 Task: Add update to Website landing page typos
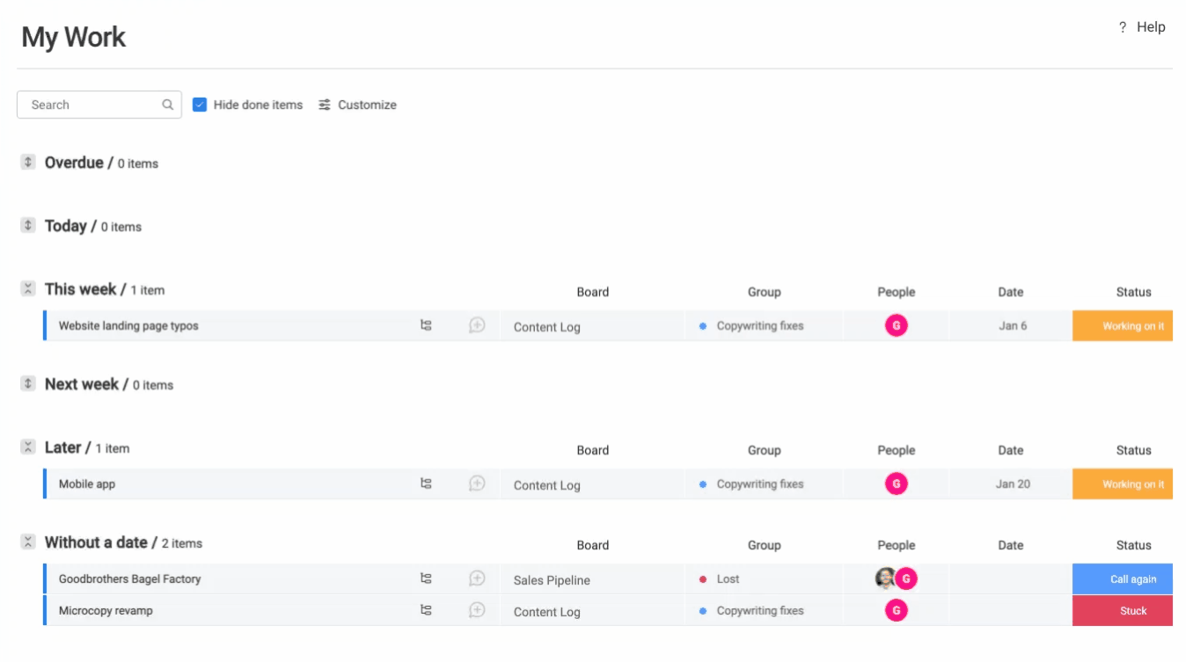coord(477,325)
